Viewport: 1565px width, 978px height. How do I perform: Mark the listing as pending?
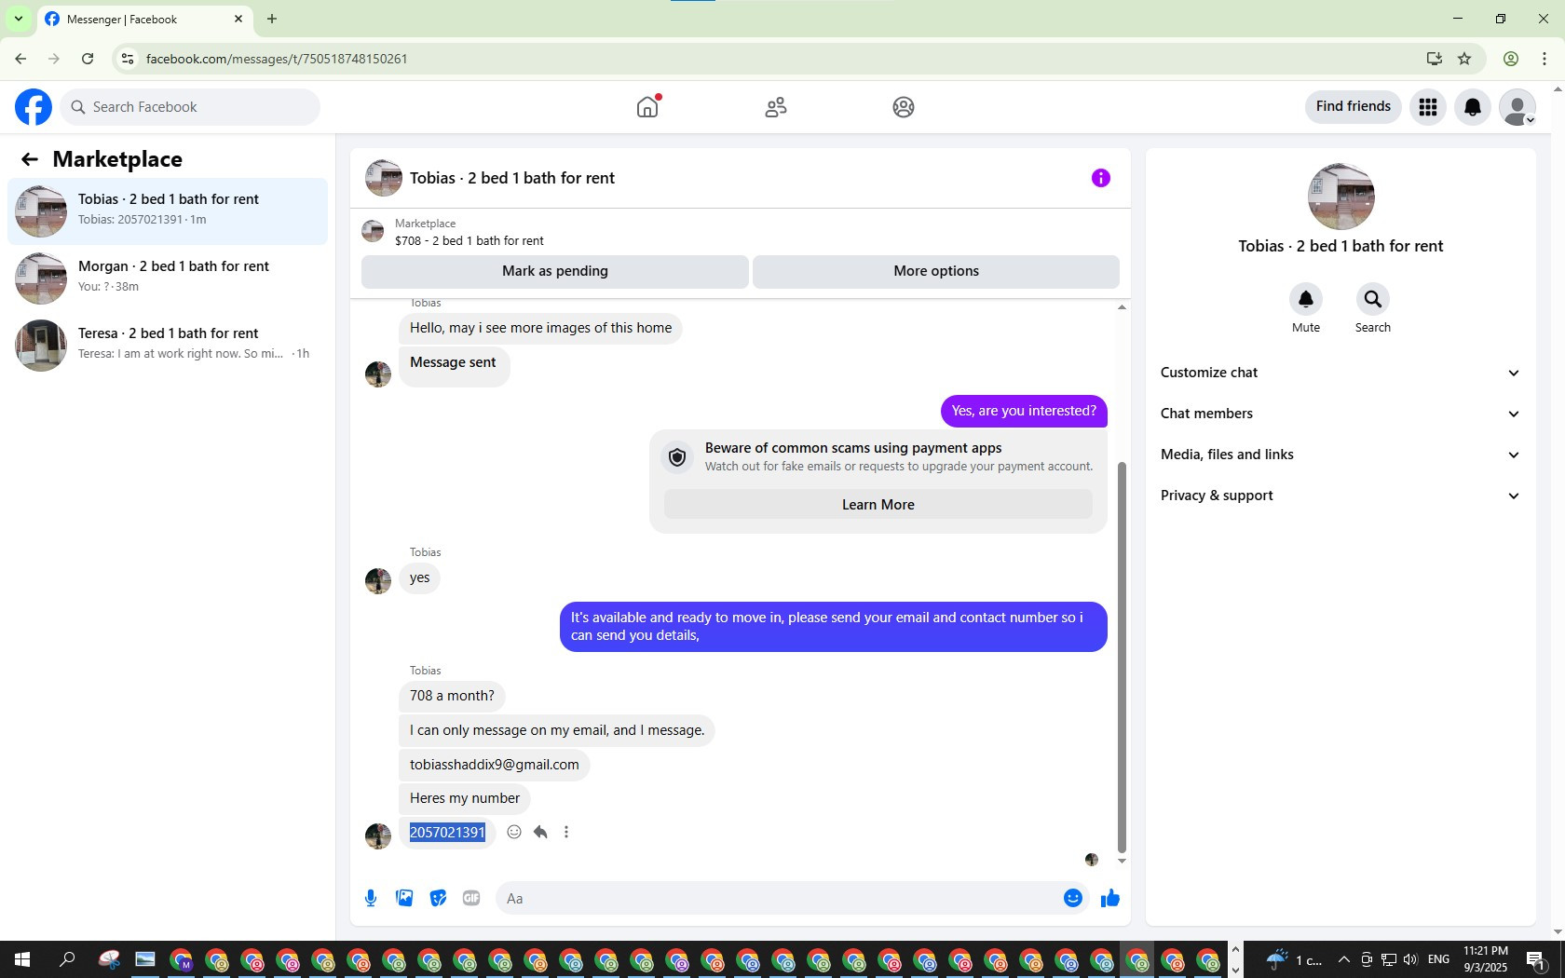pyautogui.click(x=555, y=271)
